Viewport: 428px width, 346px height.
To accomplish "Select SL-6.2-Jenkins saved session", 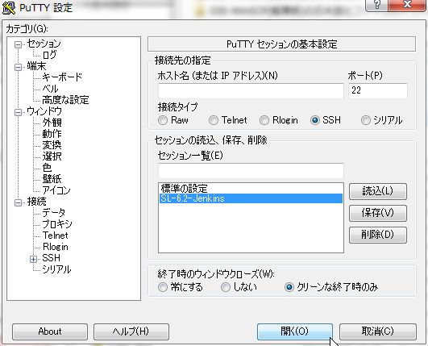I will tap(251, 198).
